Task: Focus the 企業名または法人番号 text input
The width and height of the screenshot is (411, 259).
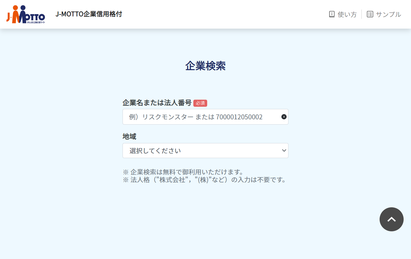Action: (200, 117)
